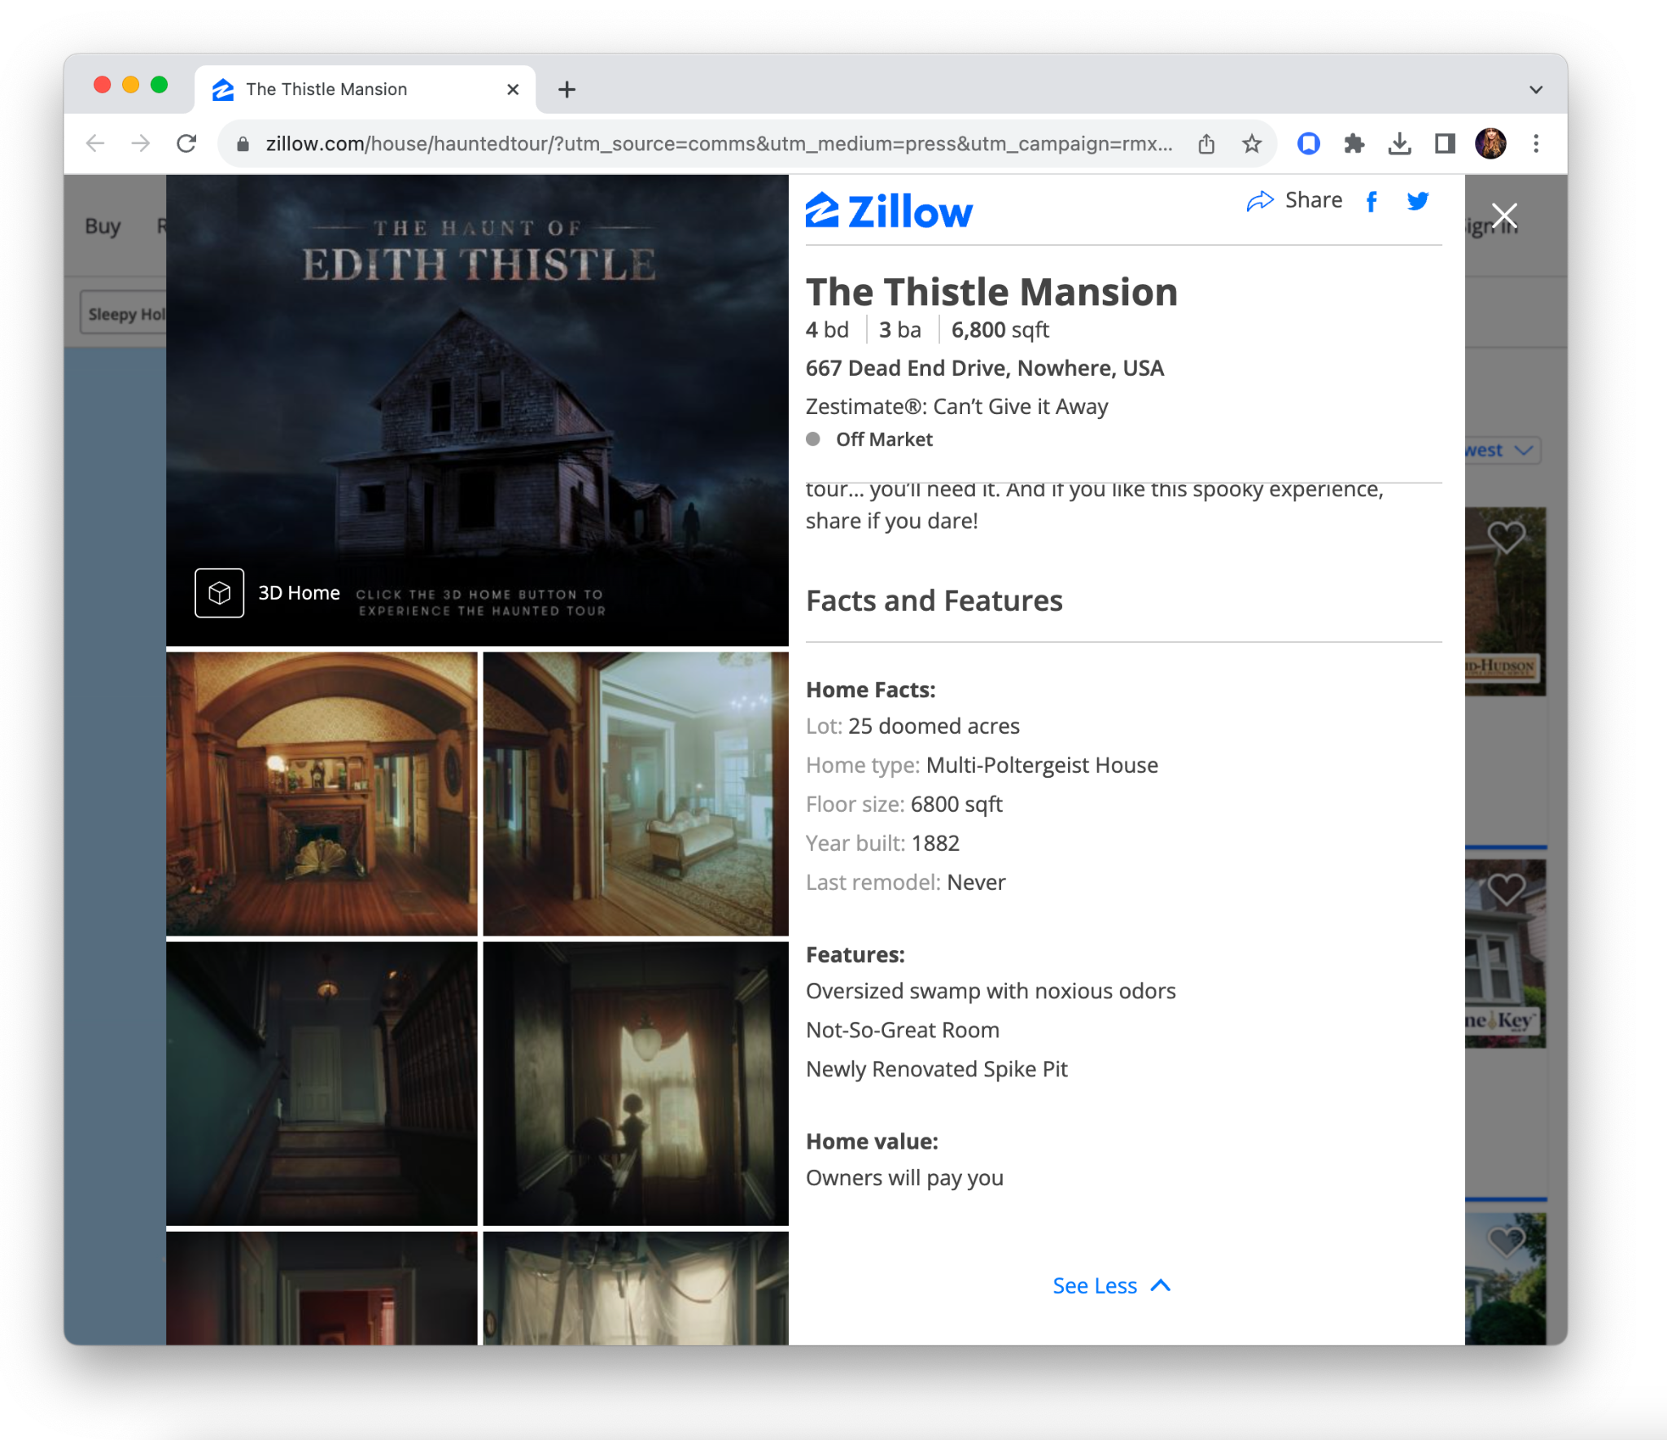Click the Off Market status text
This screenshot has height=1440, width=1667.
[884, 439]
